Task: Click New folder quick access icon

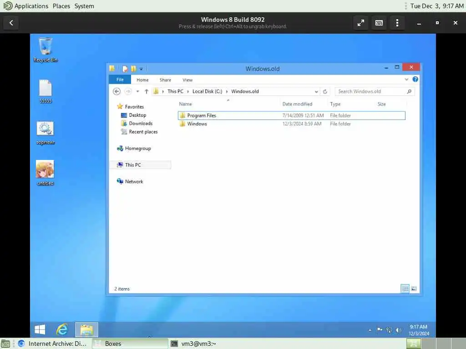Action: pos(133,69)
